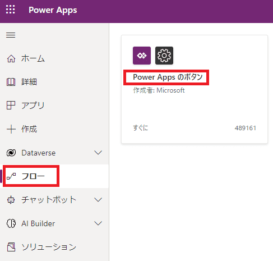273x261 pixels.
Task: Open the ソリューション menu item
Action: pos(54,247)
